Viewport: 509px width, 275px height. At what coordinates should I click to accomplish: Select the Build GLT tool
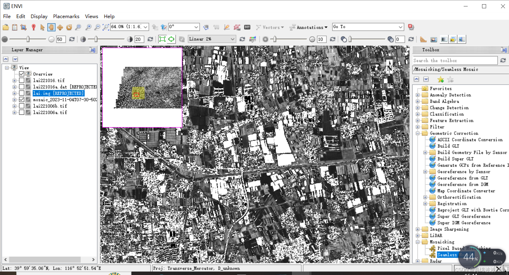point(448,146)
